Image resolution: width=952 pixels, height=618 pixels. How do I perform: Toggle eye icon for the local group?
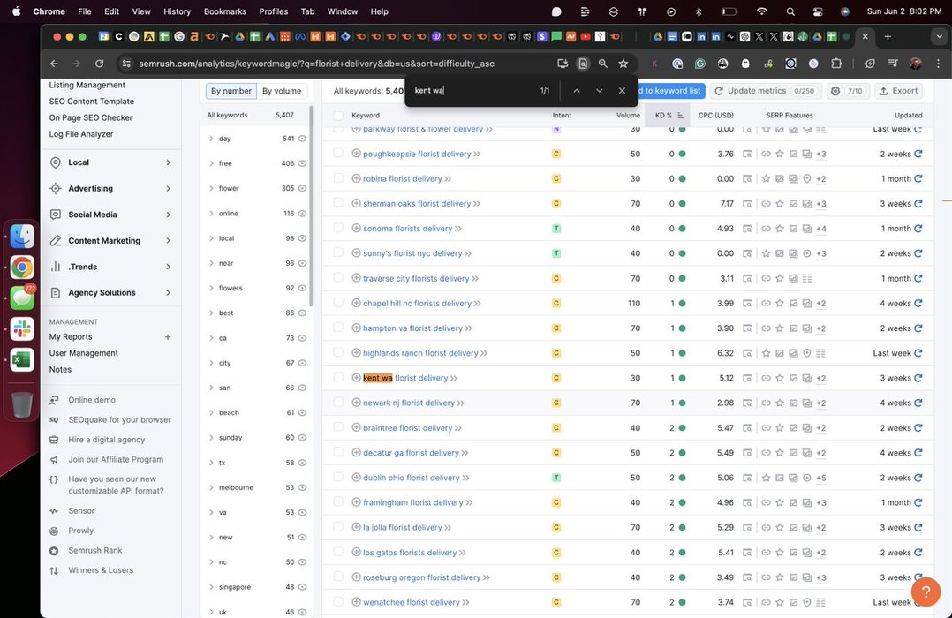[x=302, y=238]
